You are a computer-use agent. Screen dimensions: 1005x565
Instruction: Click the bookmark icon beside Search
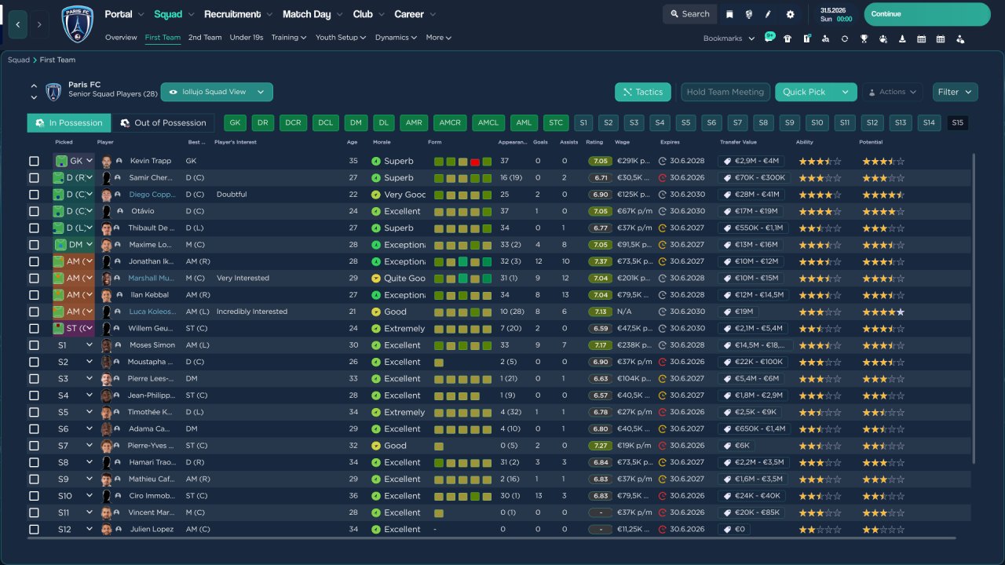pyautogui.click(x=729, y=14)
